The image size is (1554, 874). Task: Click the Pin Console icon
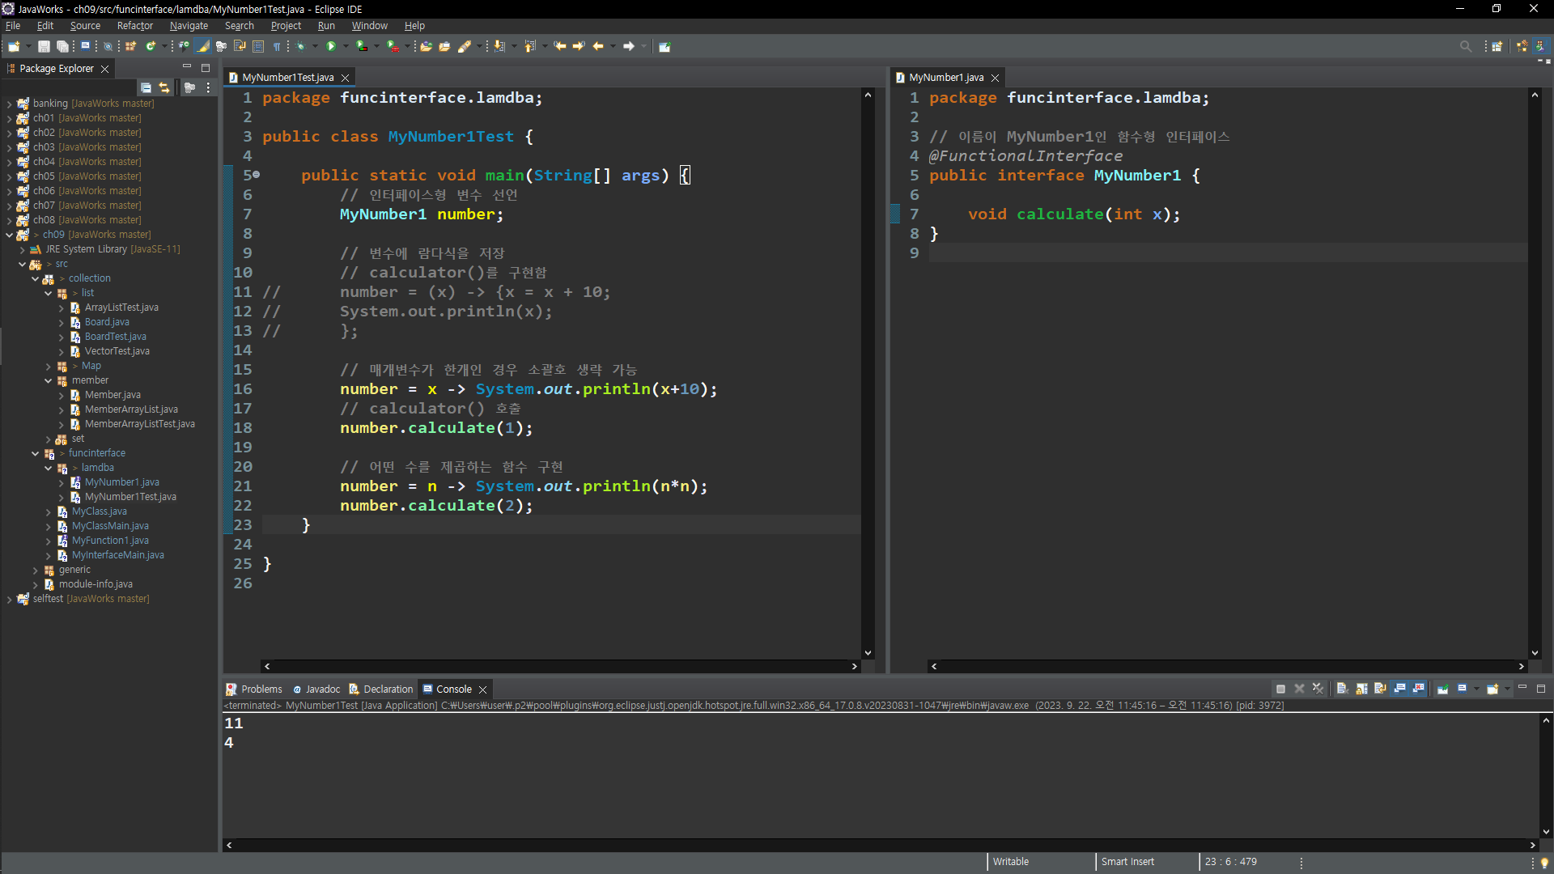point(1442,689)
